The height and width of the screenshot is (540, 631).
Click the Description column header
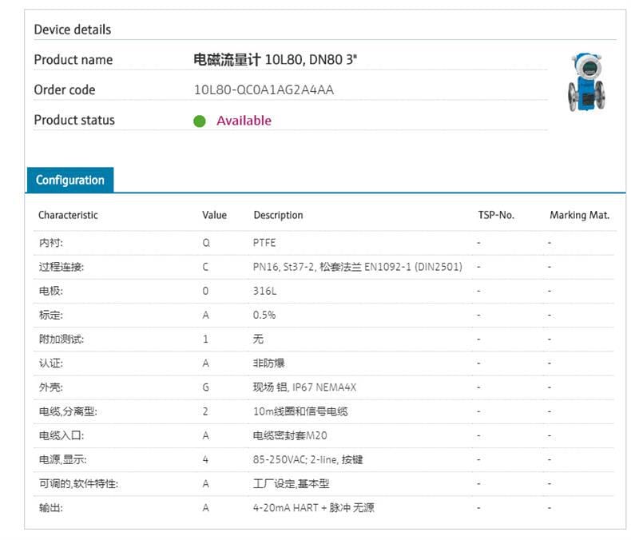click(x=278, y=215)
